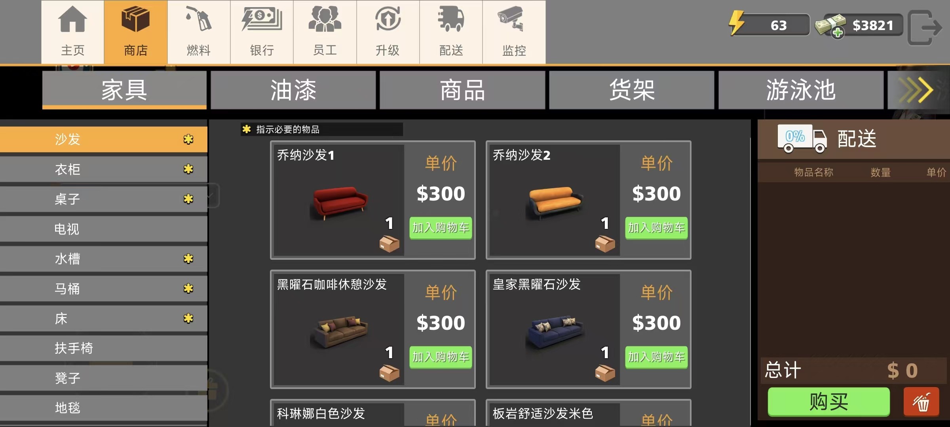The image size is (950, 427).
Task: Click the exit door icon
Action: click(x=925, y=28)
